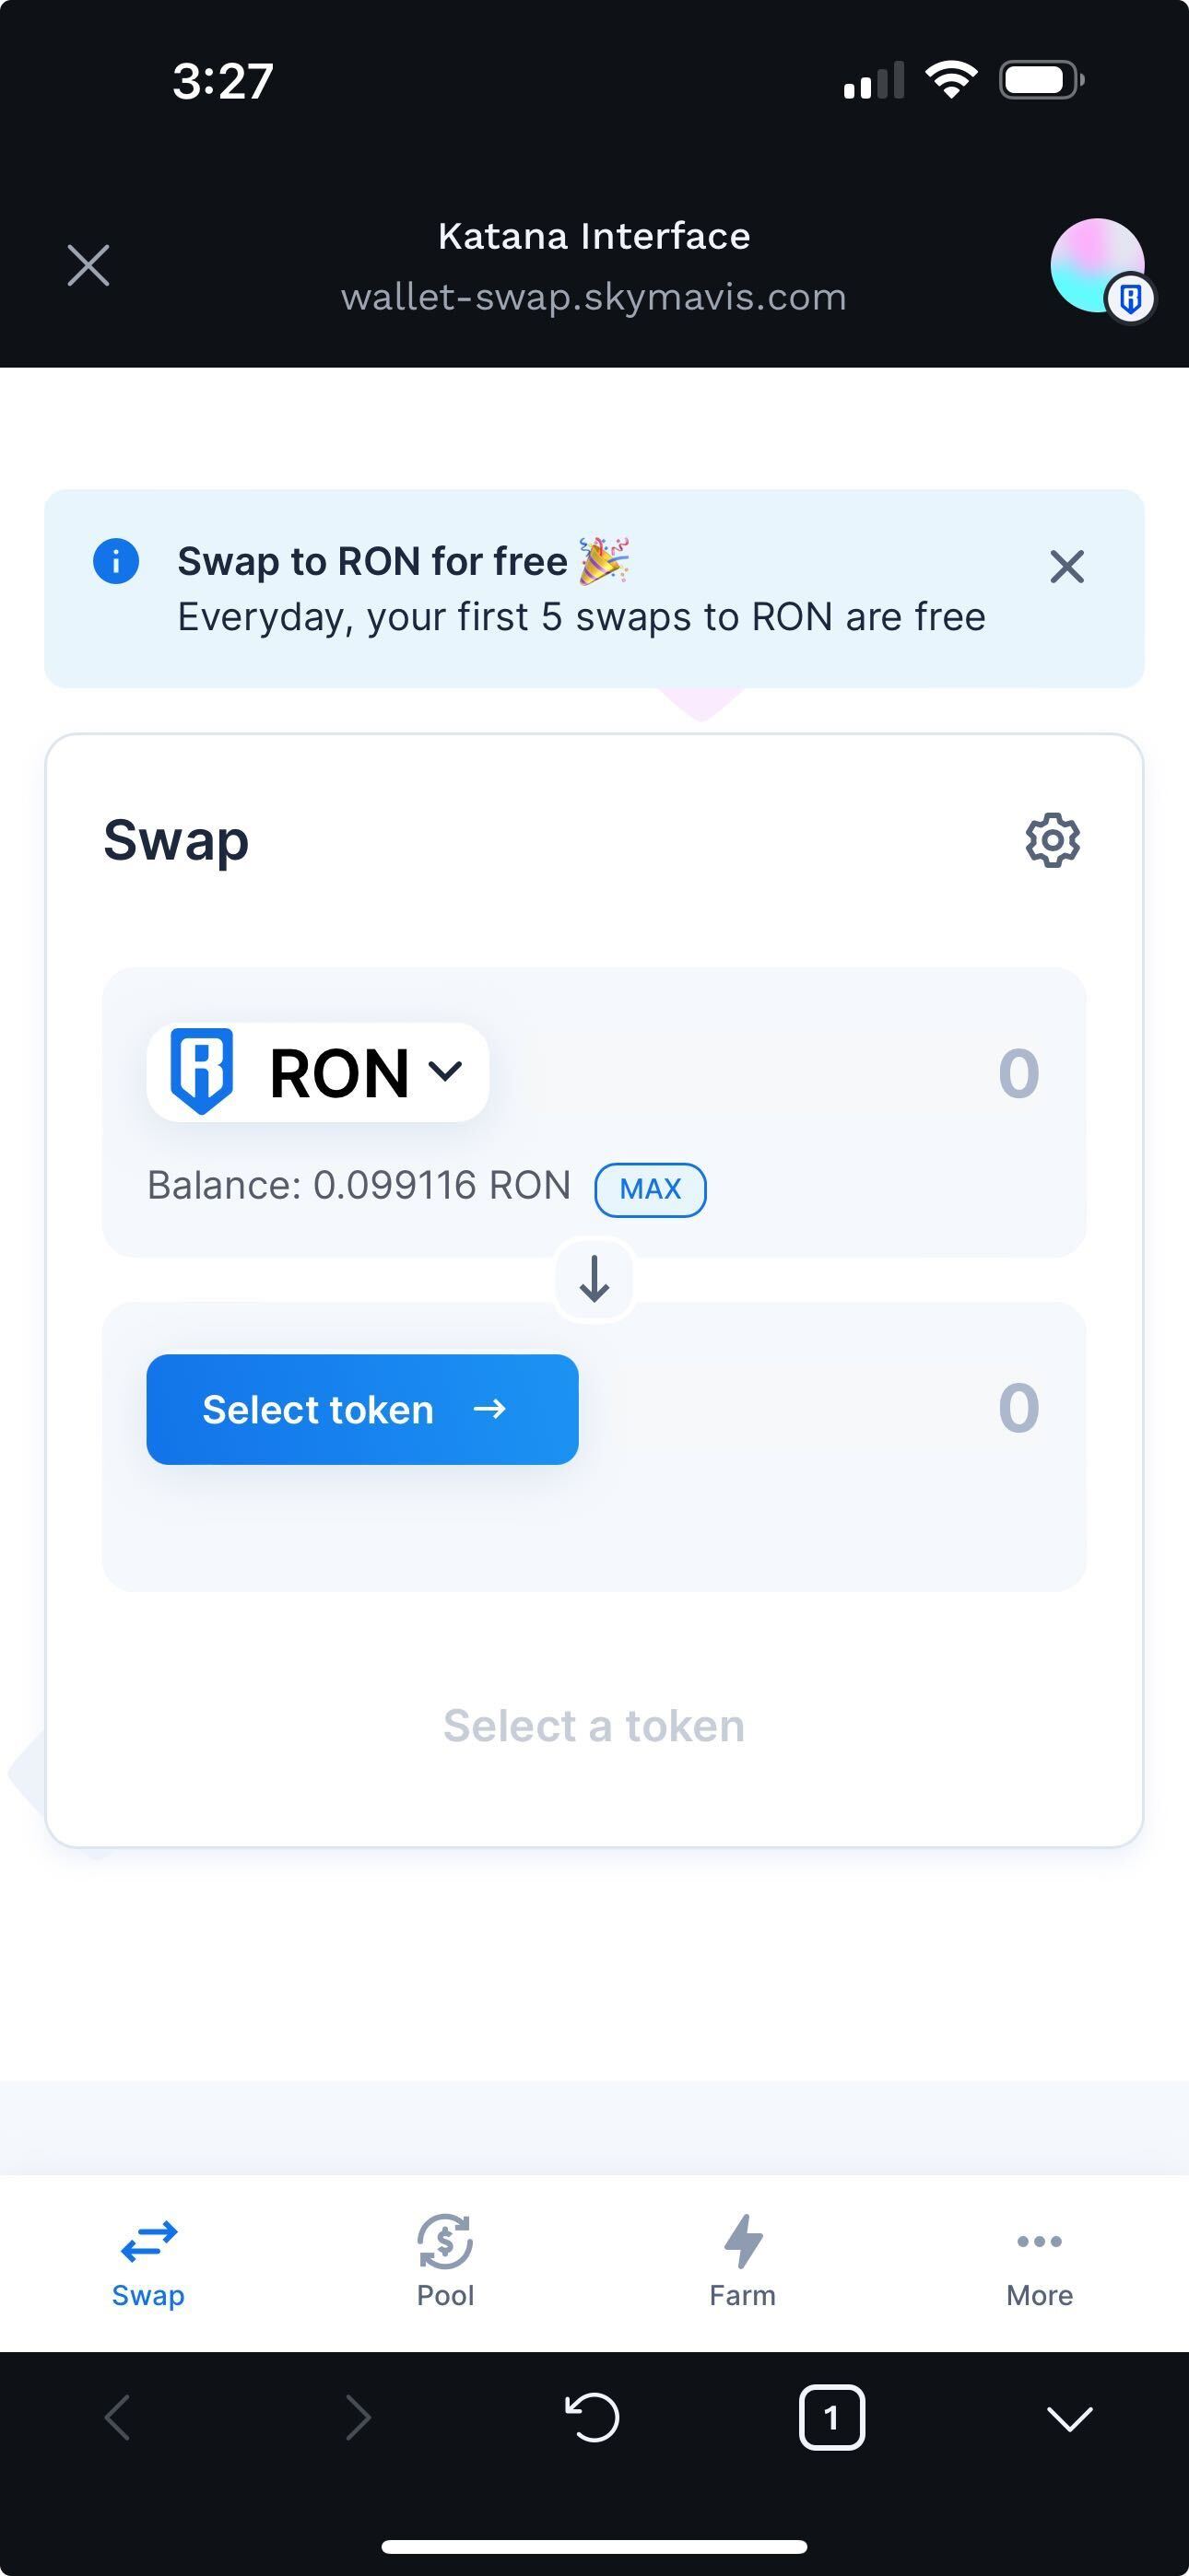
Task: Tap the info icon in the banner
Action: coord(115,561)
